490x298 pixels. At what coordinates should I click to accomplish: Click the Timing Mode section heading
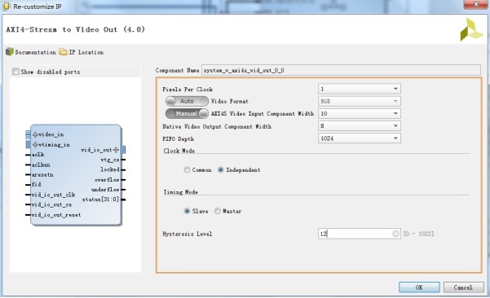[181, 192]
